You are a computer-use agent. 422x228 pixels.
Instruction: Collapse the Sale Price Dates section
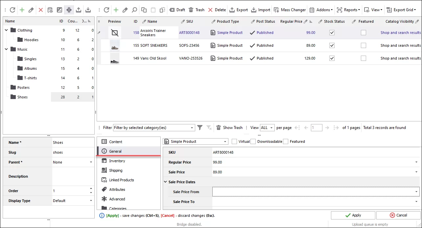point(165,182)
